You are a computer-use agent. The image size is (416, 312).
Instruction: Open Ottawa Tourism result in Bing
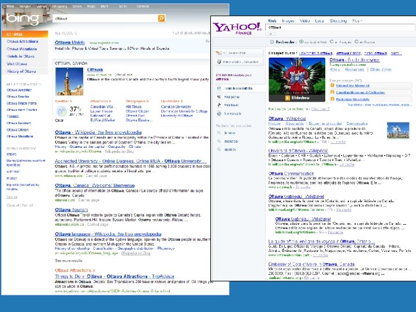[71, 210]
